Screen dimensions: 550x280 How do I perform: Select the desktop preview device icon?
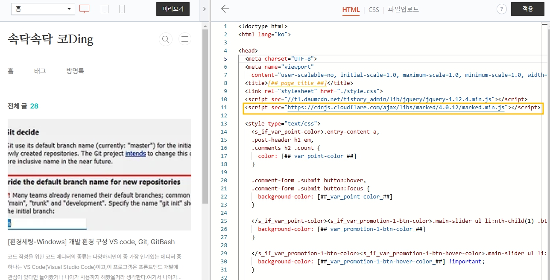click(x=85, y=9)
